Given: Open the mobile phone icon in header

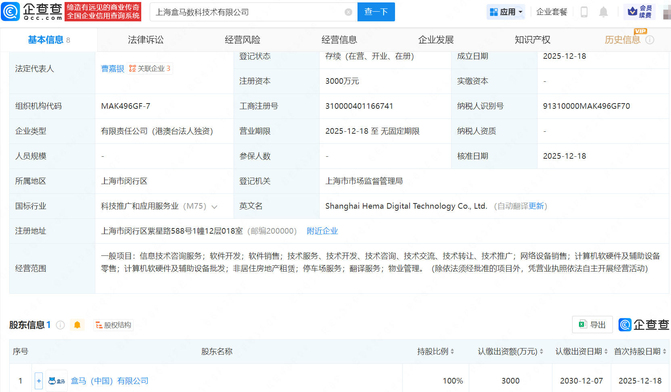Looking at the screenshot, I should [x=584, y=12].
